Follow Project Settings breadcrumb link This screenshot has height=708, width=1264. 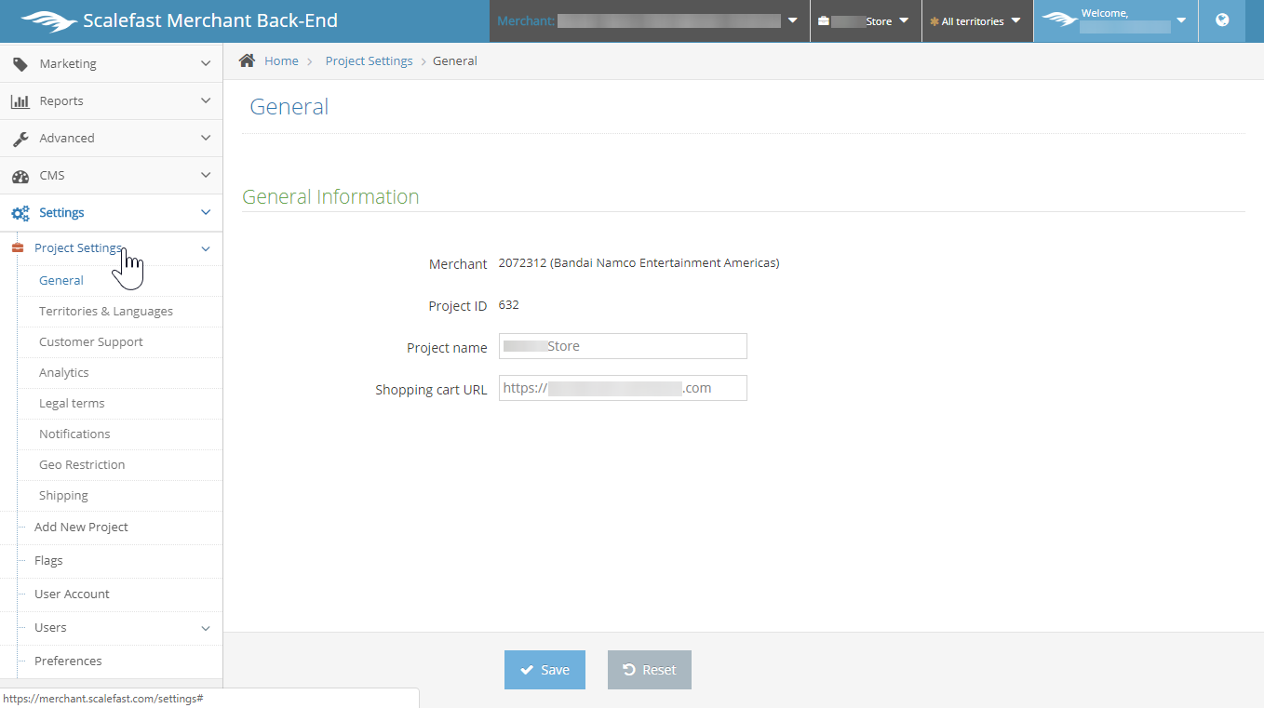pos(369,60)
